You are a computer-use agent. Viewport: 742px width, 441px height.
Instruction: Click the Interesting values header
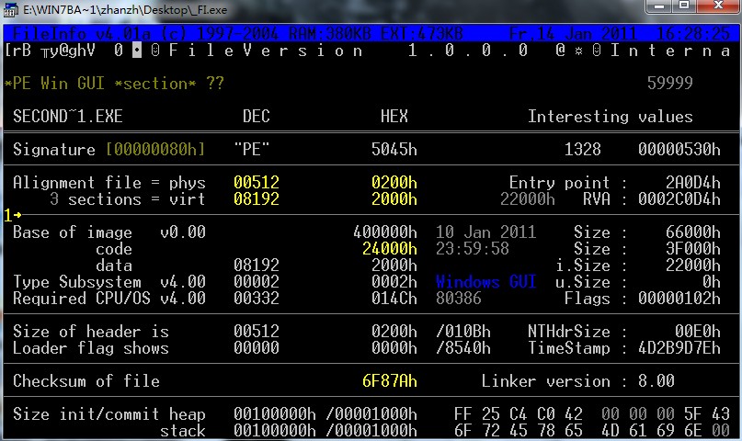(610, 117)
